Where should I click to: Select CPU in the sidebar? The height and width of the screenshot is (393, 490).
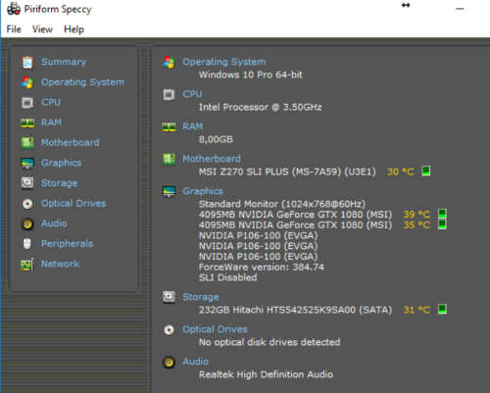pos(51,102)
